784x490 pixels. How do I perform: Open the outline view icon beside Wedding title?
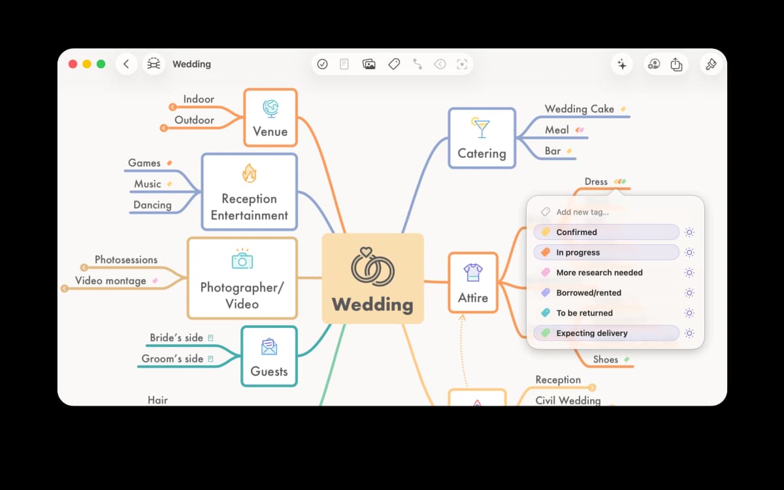[154, 64]
